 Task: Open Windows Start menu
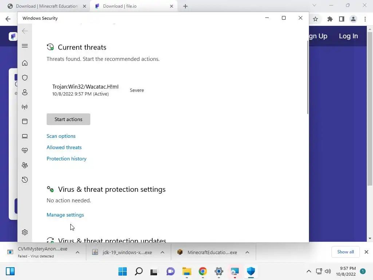pyautogui.click(x=122, y=271)
